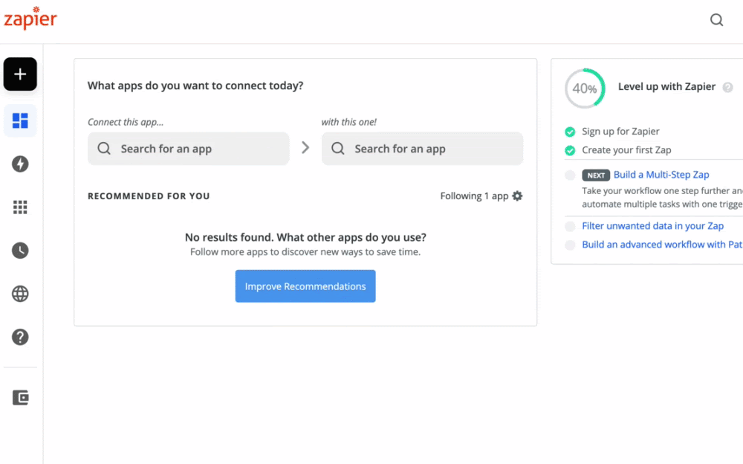
Task: Click the 'RECOMMENDED FOR YOU' heading
Action: point(149,196)
